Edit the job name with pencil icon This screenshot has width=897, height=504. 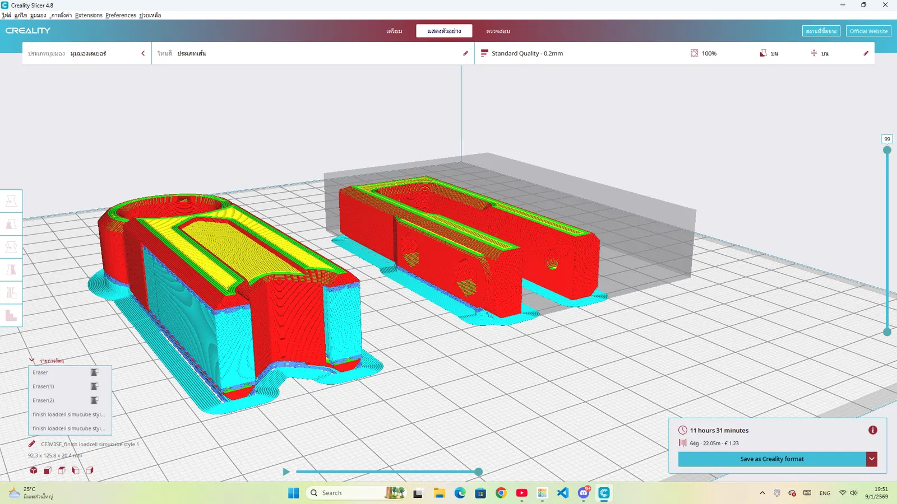(32, 444)
